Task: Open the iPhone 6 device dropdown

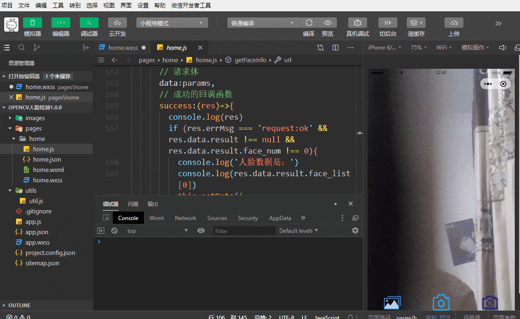Action: pyautogui.click(x=385, y=48)
